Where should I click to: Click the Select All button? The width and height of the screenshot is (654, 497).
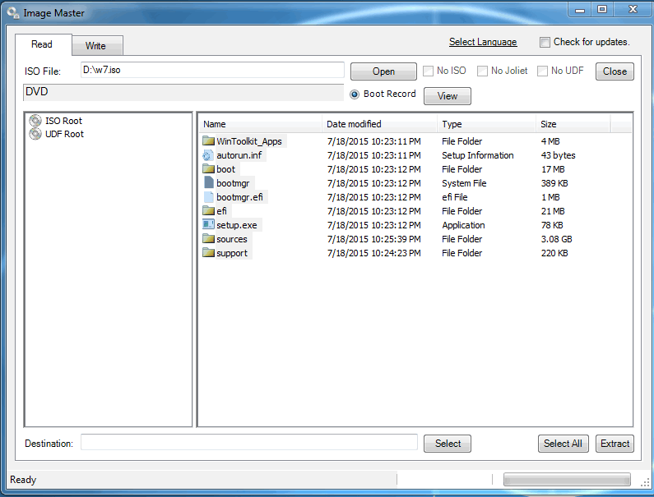[x=563, y=444]
